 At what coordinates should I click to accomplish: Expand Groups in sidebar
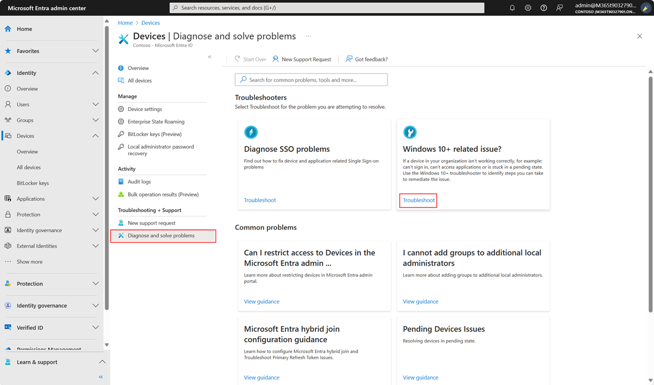point(95,120)
